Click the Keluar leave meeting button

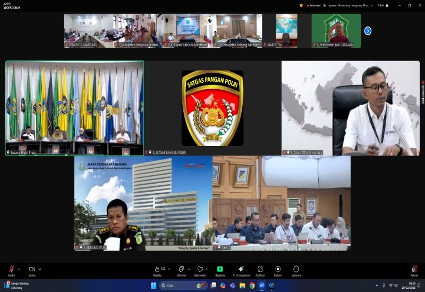[x=414, y=270]
